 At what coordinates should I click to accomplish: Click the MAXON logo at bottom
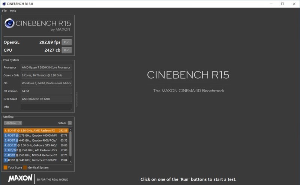(x=20, y=178)
